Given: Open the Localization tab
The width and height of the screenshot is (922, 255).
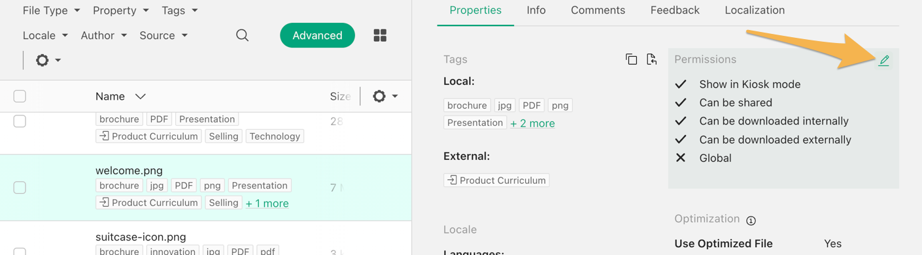Looking at the screenshot, I should (x=755, y=10).
